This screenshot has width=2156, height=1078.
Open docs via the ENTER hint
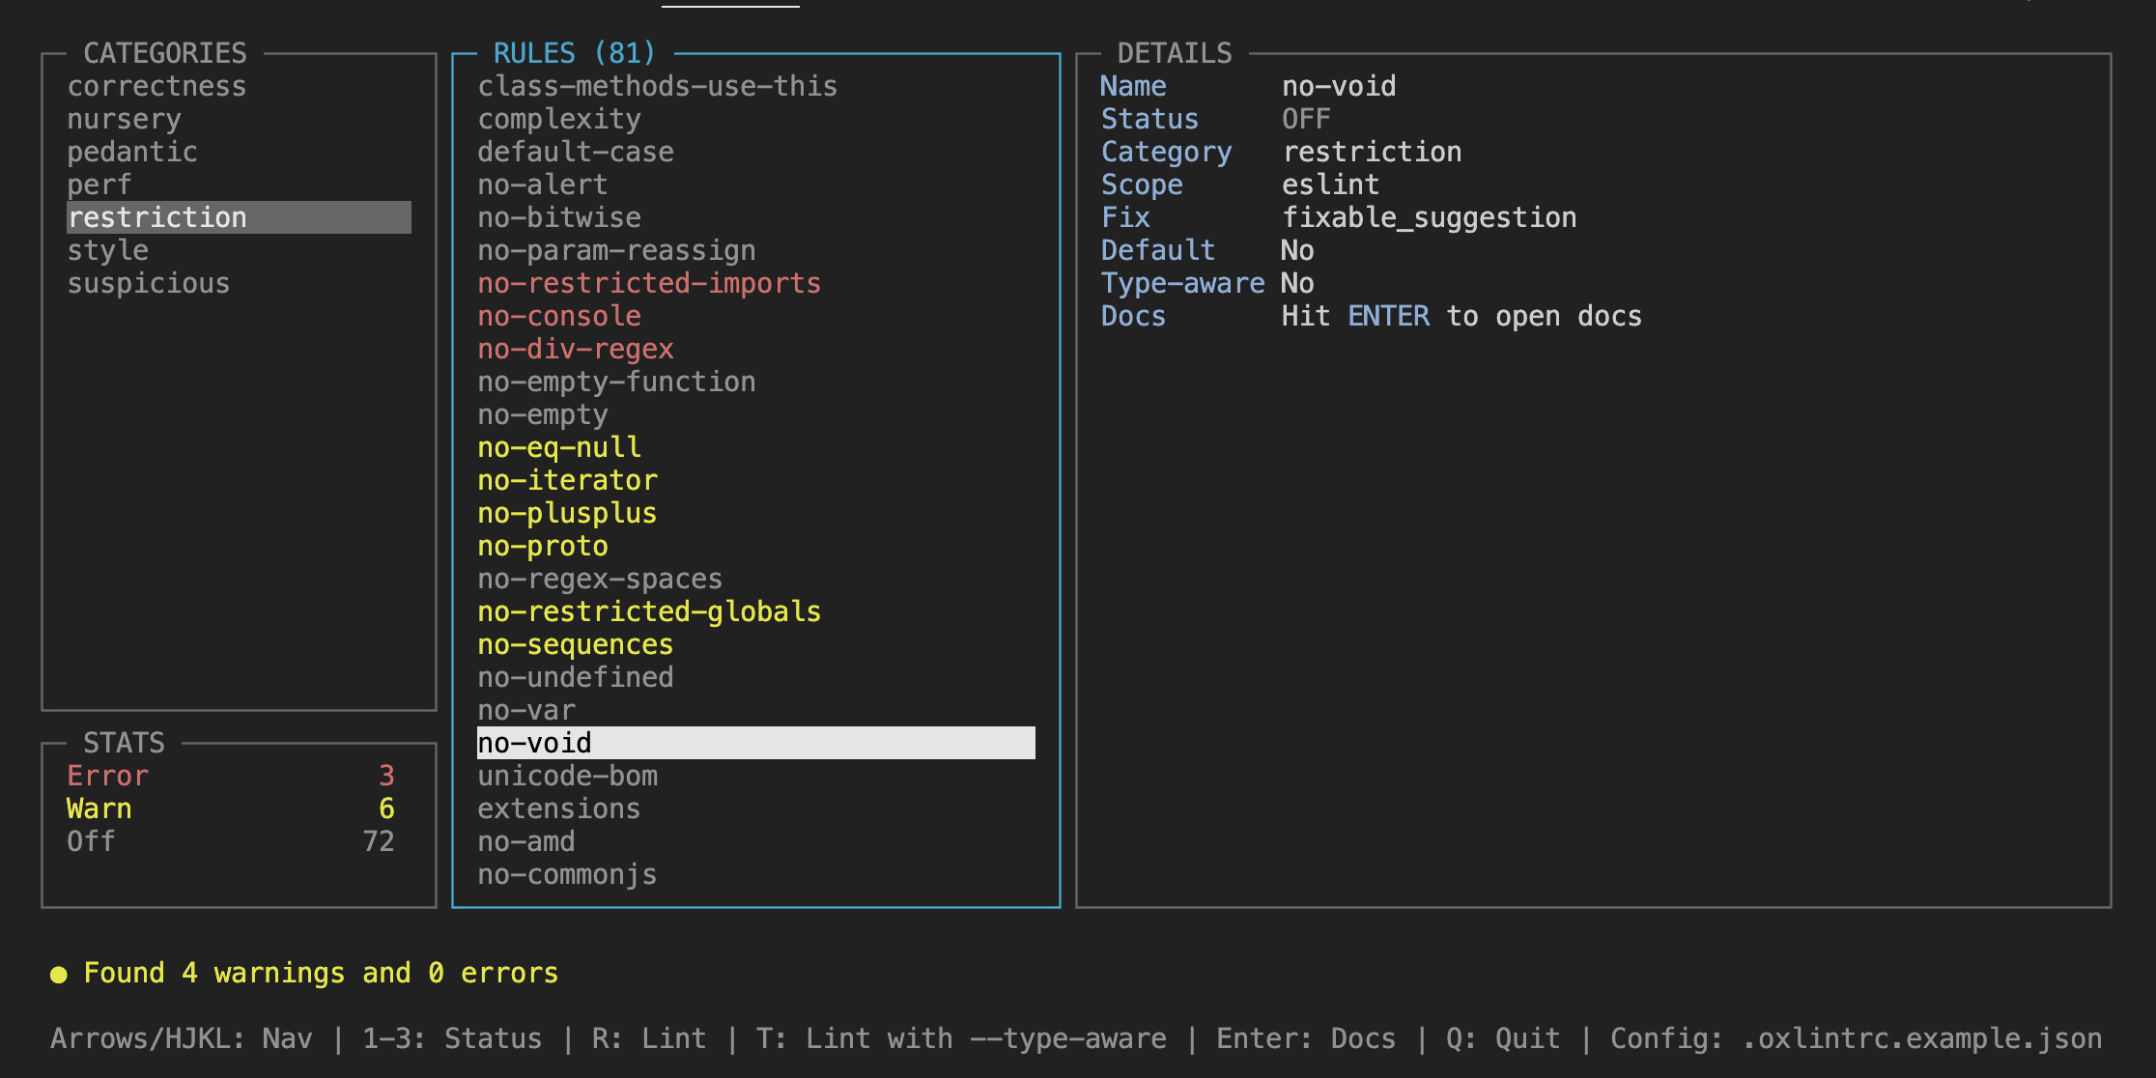1389,316
